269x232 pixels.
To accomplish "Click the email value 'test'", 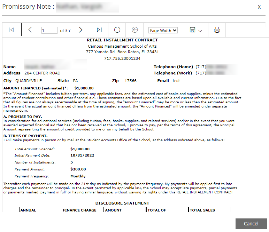I will (x=176, y=81).
